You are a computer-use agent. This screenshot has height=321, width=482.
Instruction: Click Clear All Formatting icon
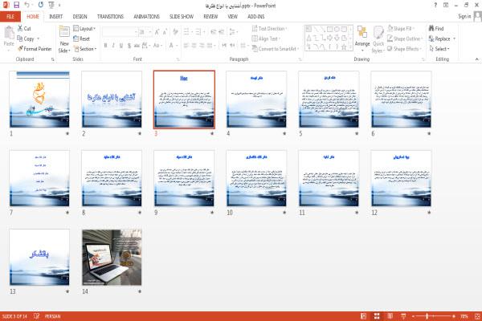point(175,31)
